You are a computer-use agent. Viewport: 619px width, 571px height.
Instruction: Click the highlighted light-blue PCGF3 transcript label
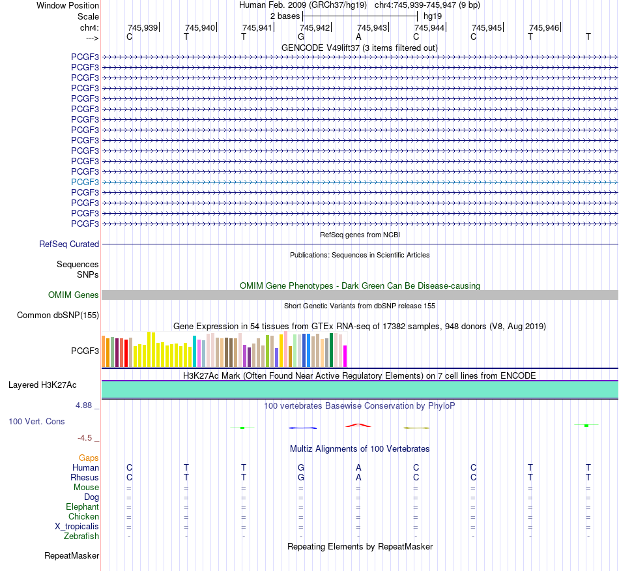click(85, 182)
